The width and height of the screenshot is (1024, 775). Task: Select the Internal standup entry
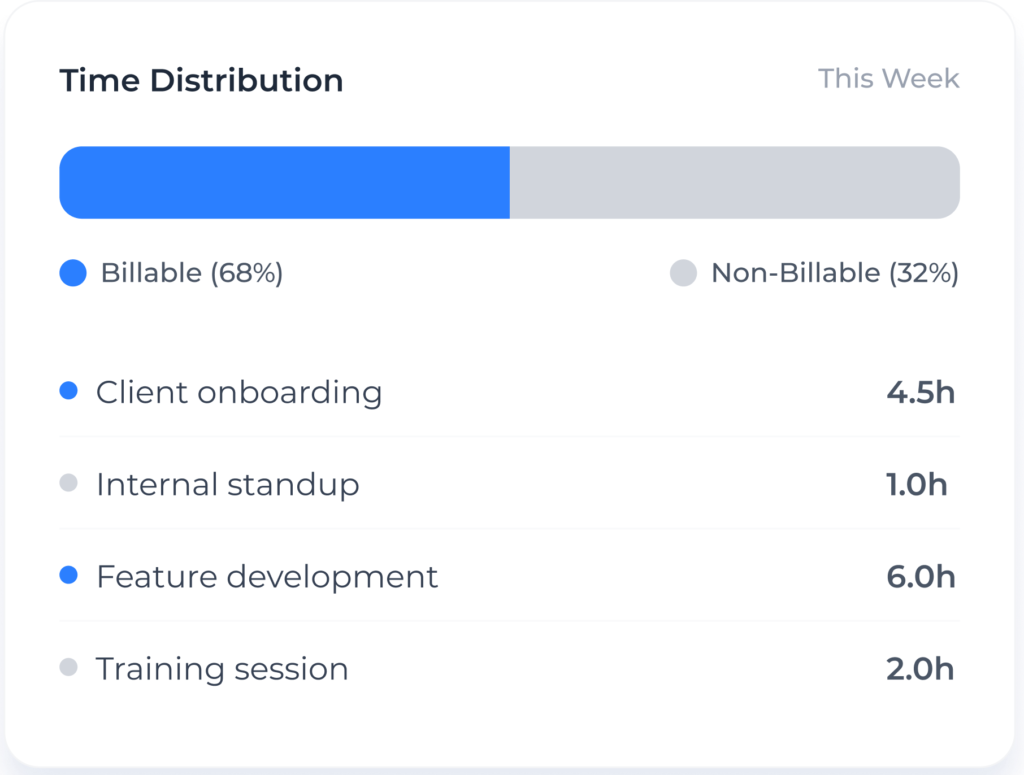click(228, 485)
